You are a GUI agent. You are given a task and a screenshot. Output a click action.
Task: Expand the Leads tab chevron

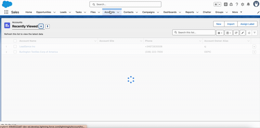click(70, 12)
